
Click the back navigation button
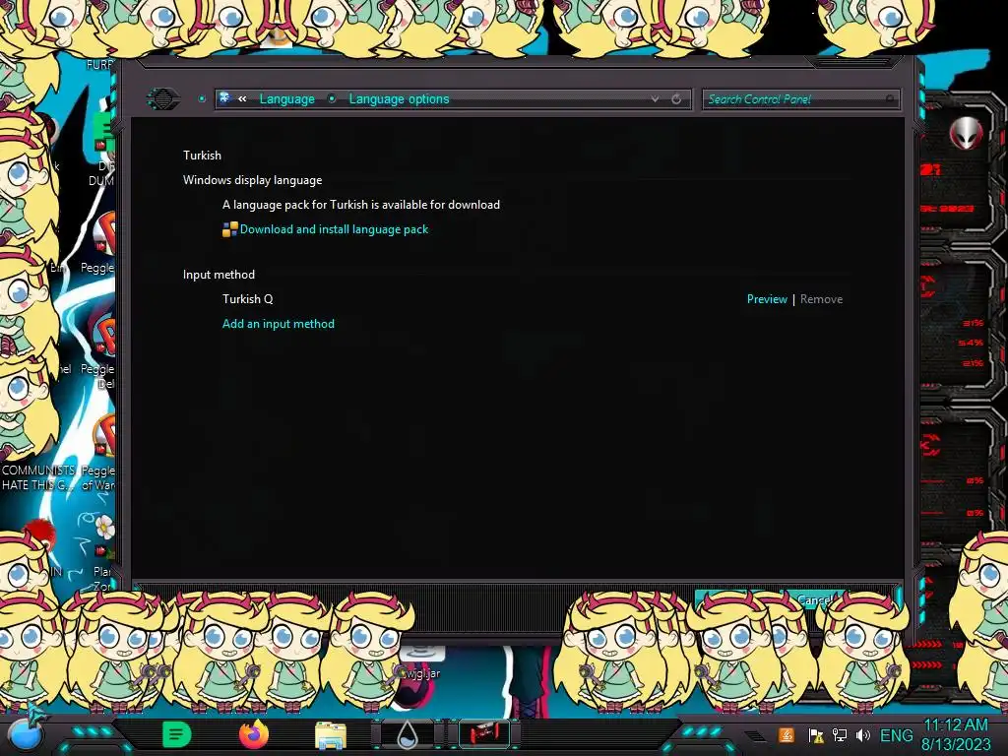[x=163, y=99]
